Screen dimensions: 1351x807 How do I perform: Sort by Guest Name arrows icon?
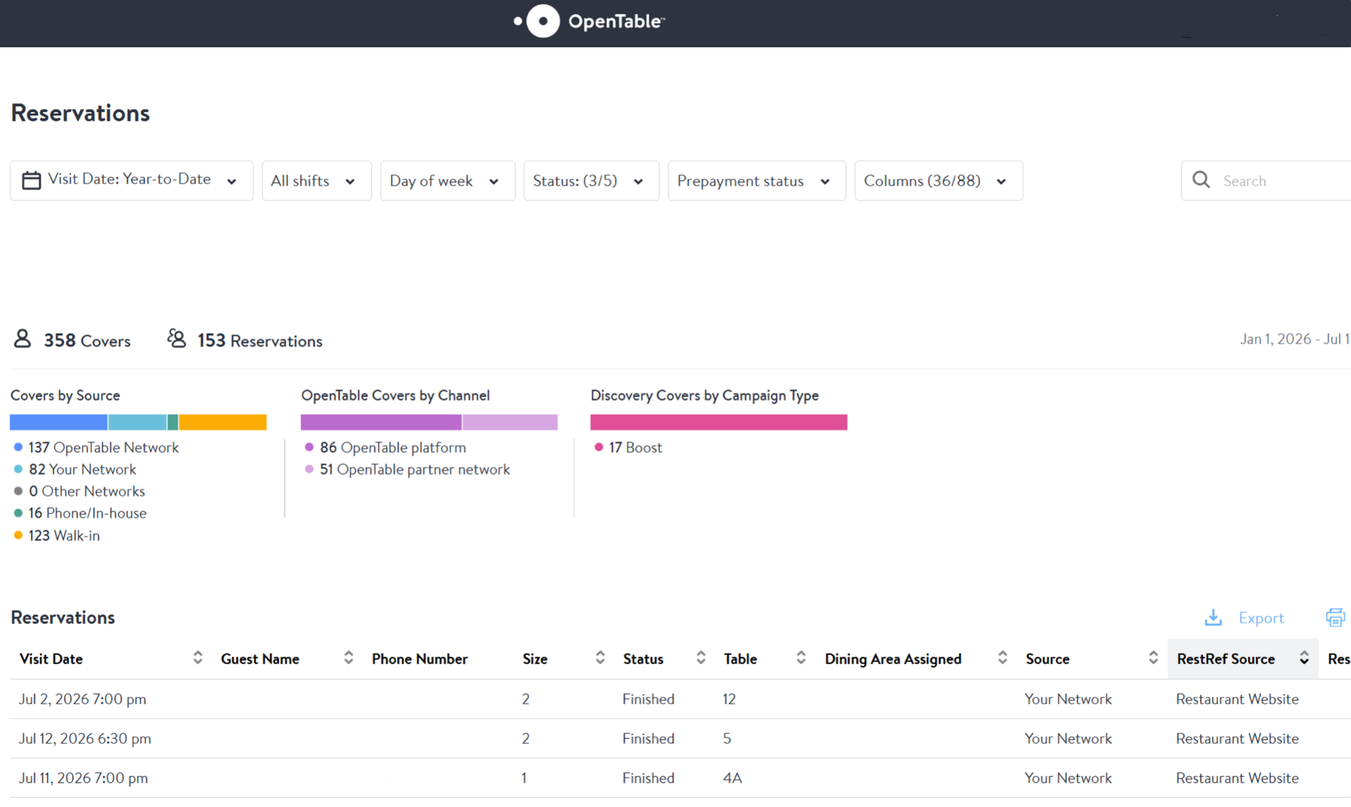(x=348, y=658)
